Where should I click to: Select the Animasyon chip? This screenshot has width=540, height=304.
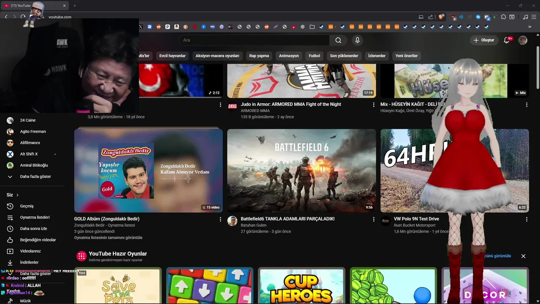coord(289,56)
